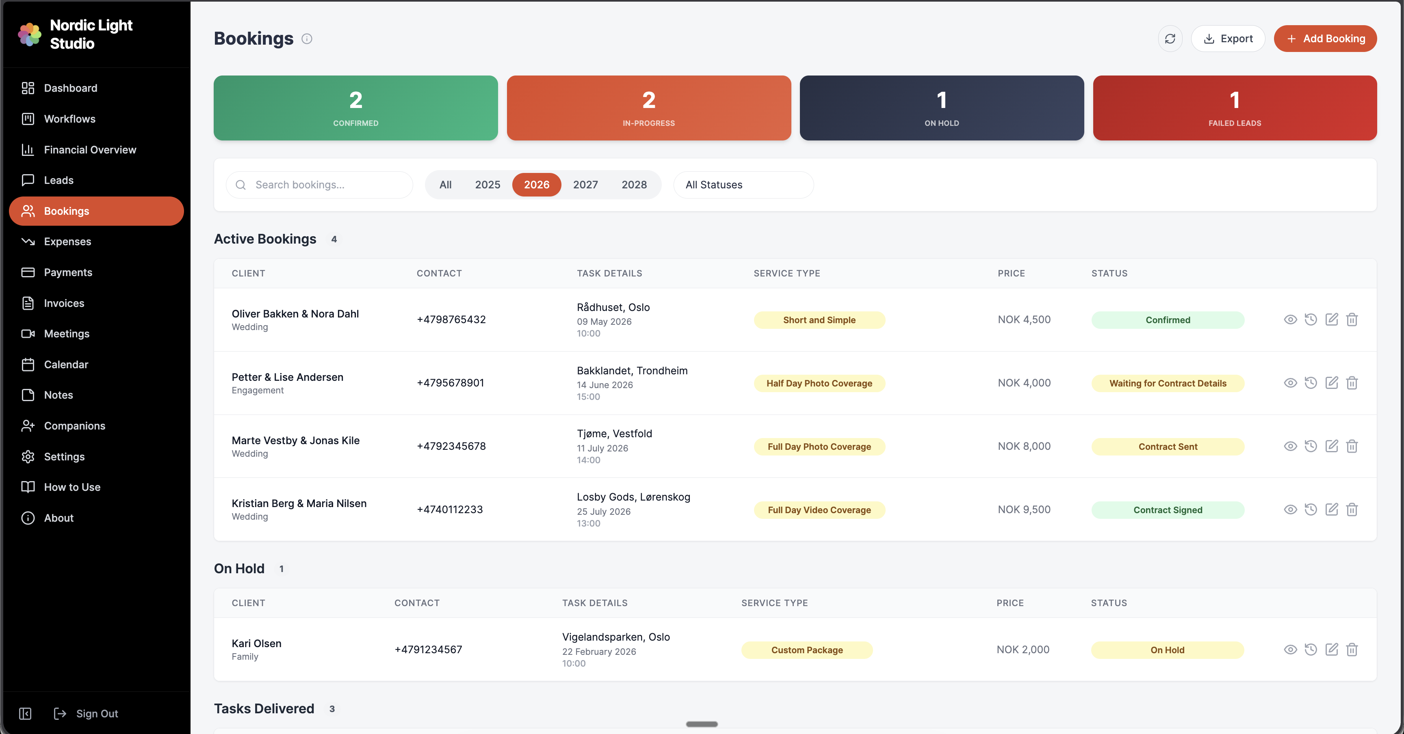
Task: Edit the Petter & Lise Andersen booking
Action: [1331, 383]
